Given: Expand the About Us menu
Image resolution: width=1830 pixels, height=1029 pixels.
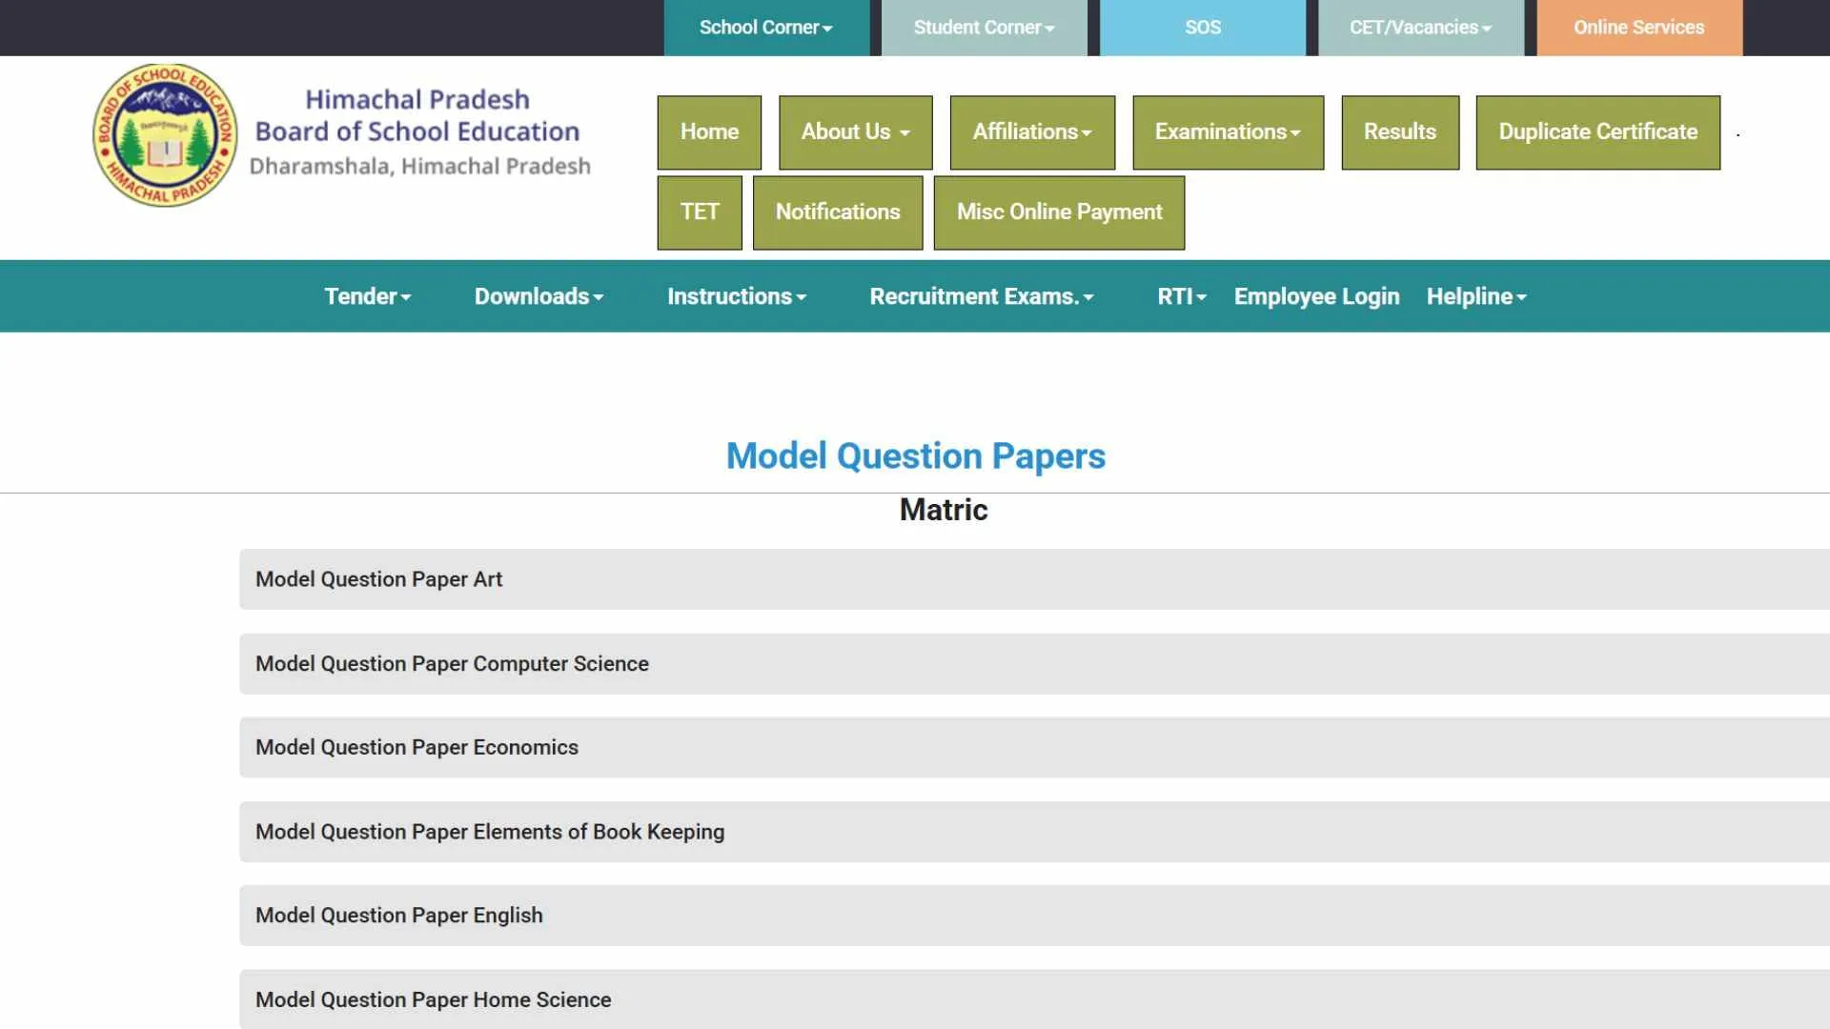Looking at the screenshot, I should pos(855,132).
